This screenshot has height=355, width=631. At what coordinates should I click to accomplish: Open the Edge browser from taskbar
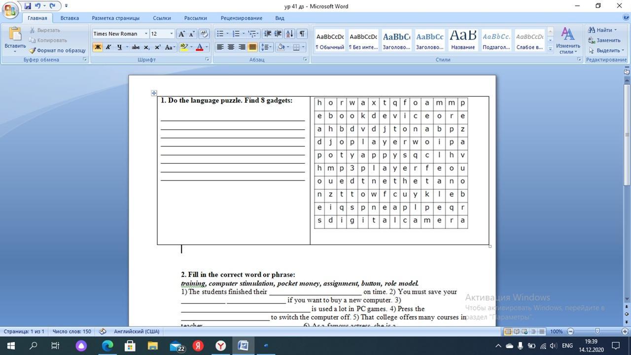[107, 346]
